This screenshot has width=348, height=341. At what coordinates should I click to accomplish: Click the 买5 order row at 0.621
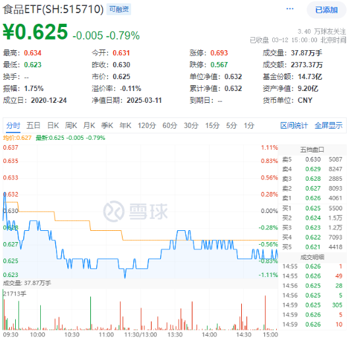pyautogui.click(x=312, y=247)
